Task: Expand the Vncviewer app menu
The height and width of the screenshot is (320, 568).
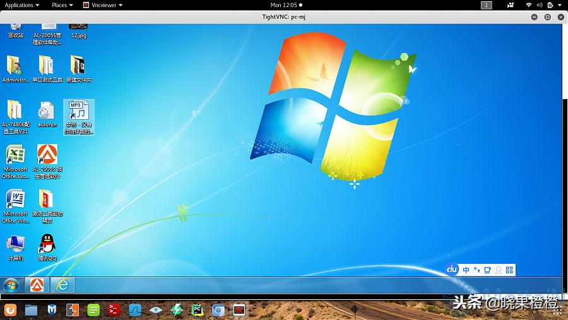Action: coord(102,5)
